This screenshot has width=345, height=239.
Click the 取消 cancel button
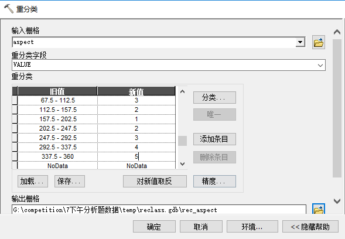pyautogui.click(x=201, y=227)
